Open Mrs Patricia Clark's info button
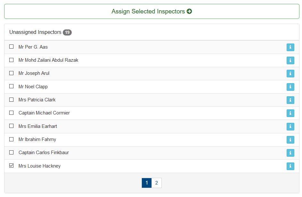Image resolution: width=302 pixels, height=197 pixels. click(x=290, y=100)
